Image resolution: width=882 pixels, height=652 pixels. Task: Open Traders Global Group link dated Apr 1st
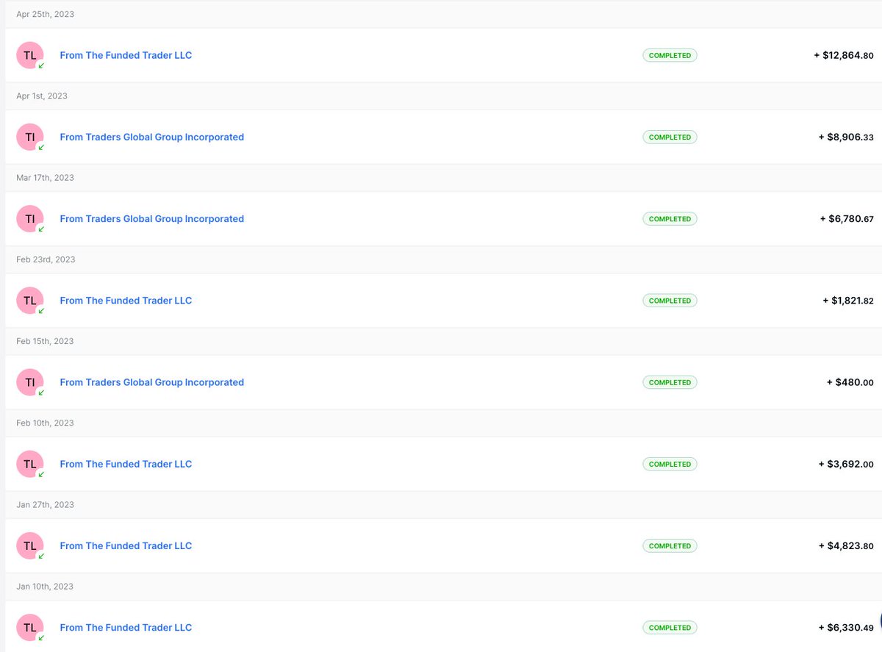(151, 137)
